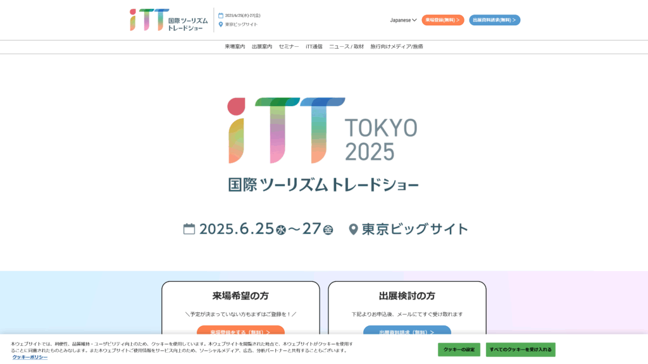Image resolution: width=648 pixels, height=364 pixels.
Task: Click the iTT logo in the header
Action: [x=168, y=20]
